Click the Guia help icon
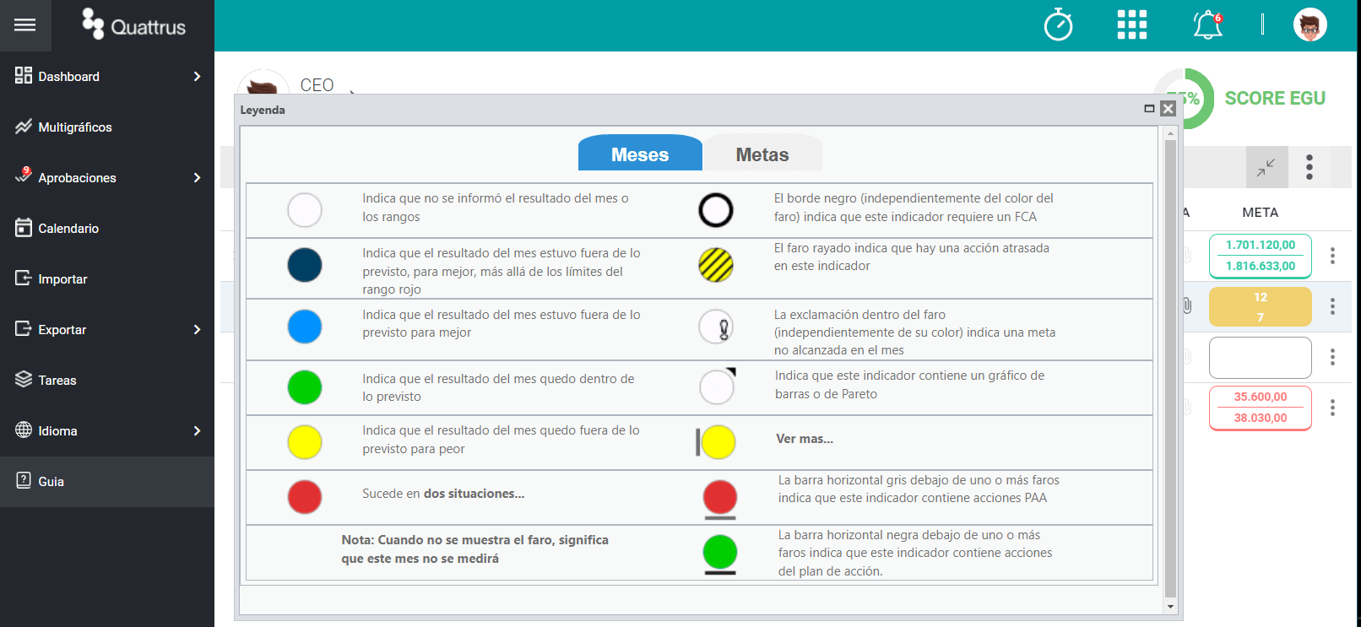The height and width of the screenshot is (627, 1361). [24, 480]
